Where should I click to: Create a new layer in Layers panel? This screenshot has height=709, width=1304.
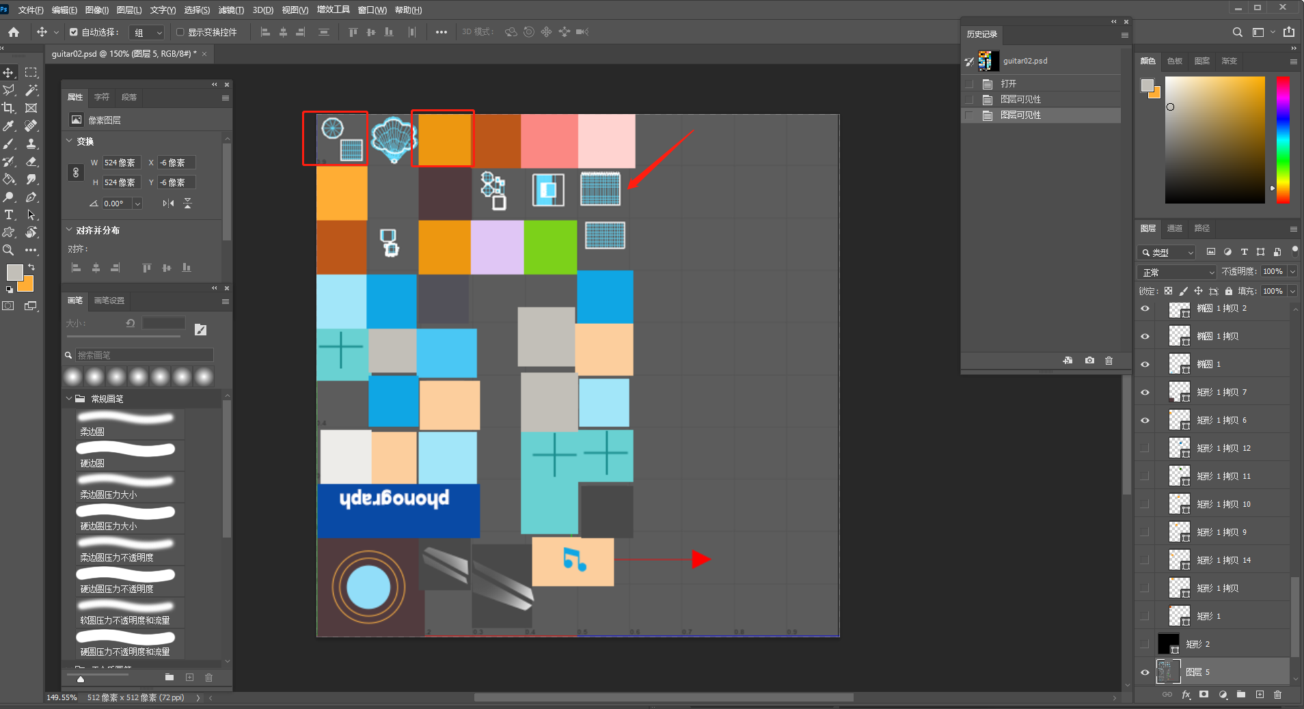(1260, 695)
